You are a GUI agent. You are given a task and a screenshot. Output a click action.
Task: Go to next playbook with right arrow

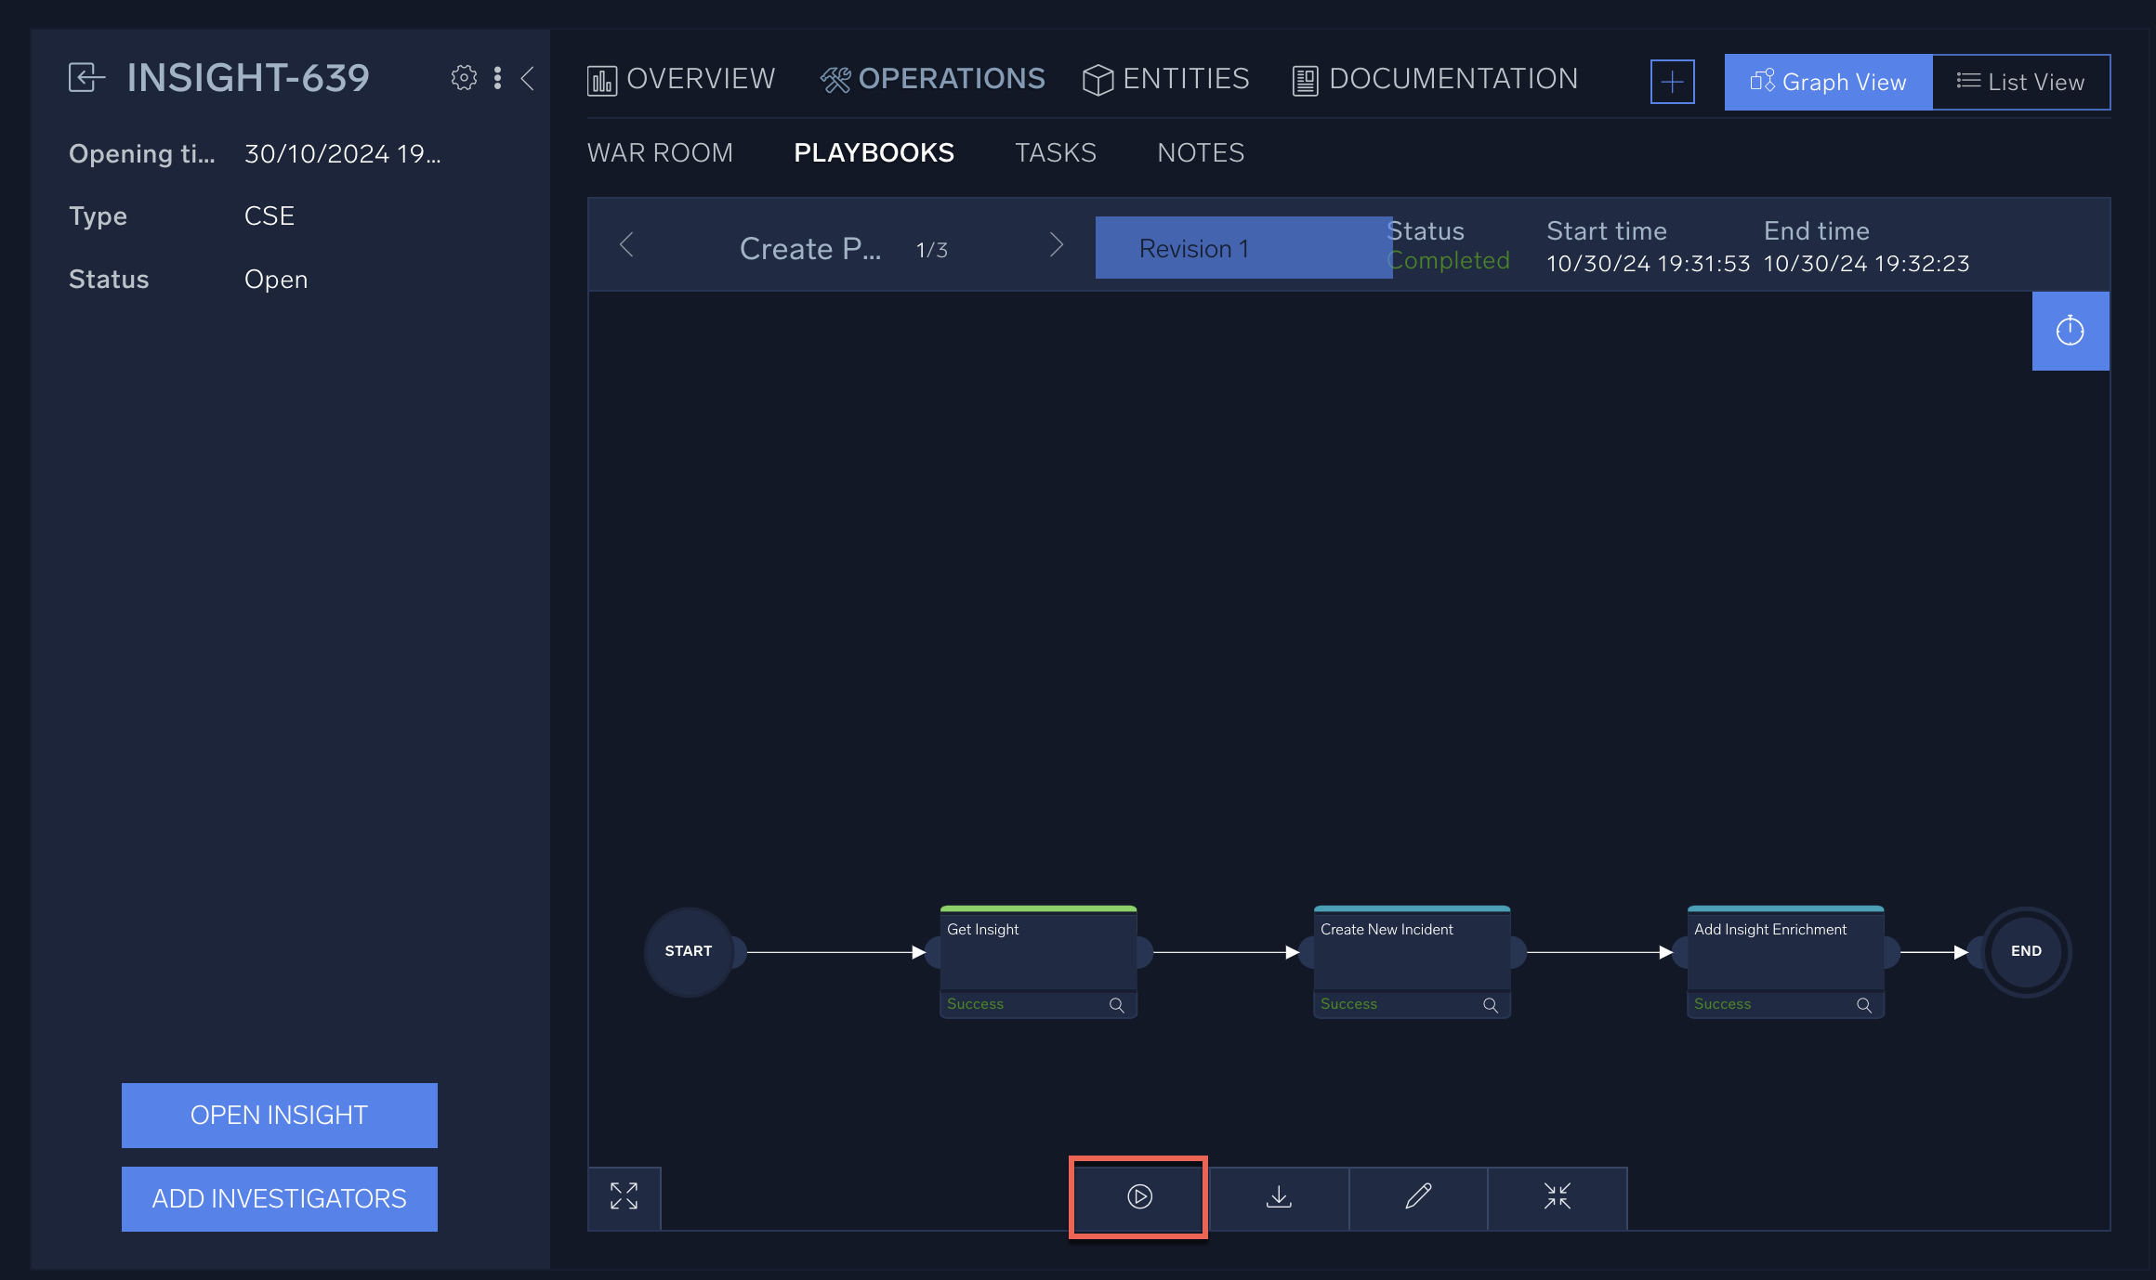1057,245
